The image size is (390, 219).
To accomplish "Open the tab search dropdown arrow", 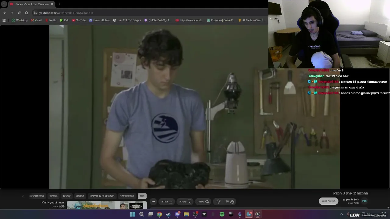I will pos(4,4).
